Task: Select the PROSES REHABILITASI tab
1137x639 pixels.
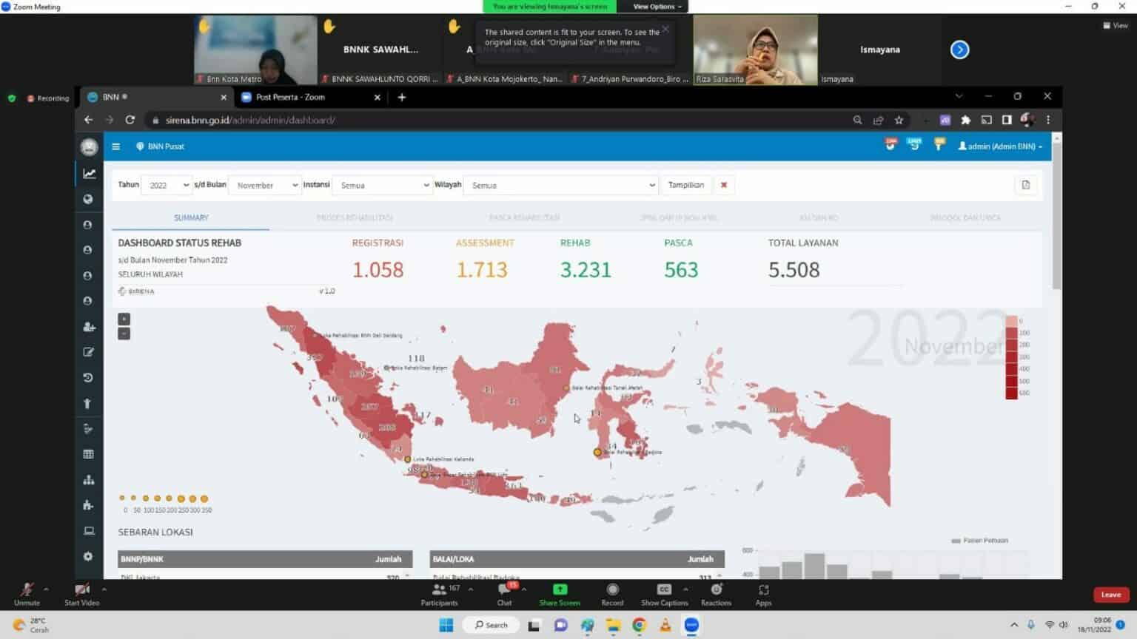Action: [x=355, y=217]
